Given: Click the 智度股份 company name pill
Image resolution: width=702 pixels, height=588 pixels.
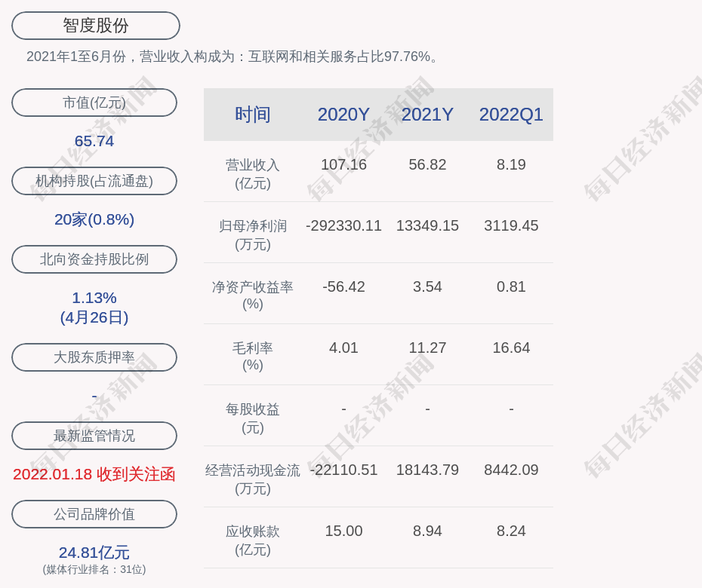Looking at the screenshot, I should click(96, 26).
